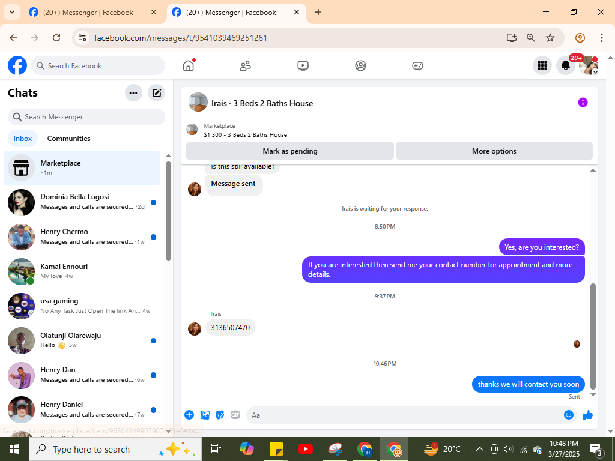Click the browser address bar URL
The width and height of the screenshot is (615, 461).
click(181, 38)
